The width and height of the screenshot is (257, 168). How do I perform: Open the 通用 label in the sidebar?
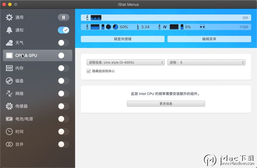coord(19,17)
